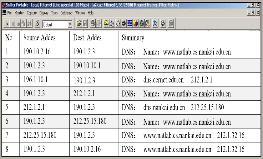Image resolution: width=263 pixels, height=159 pixels.
Task: Select source address 190.10.2.16 in row 1
Action: (37, 52)
